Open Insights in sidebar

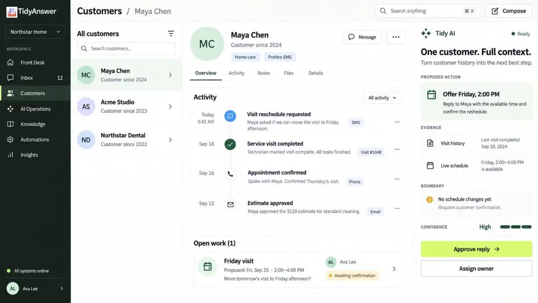[x=35, y=155]
